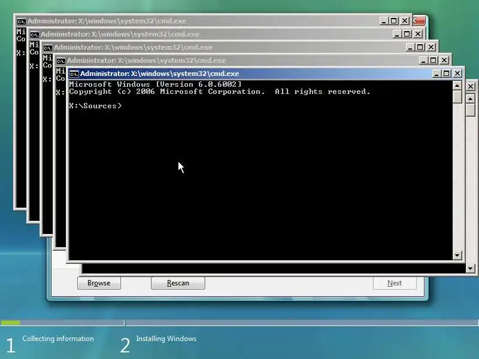Click the 'Microsoft Windows [Version 6.0.6002]' line

(x=155, y=84)
